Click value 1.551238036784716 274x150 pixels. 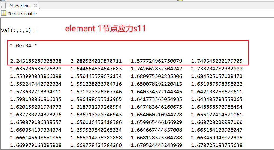coord(96,84)
